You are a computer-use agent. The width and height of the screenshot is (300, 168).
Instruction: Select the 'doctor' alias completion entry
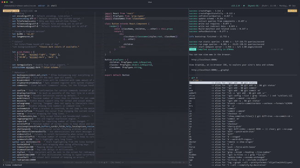click(221, 142)
